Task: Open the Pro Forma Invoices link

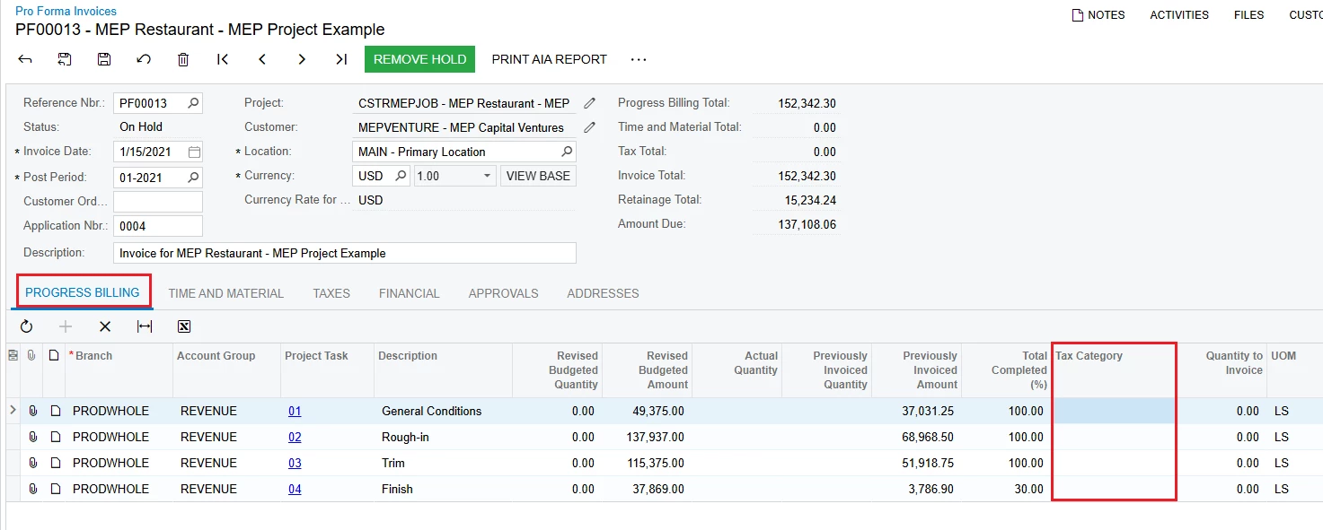Action: [66, 11]
